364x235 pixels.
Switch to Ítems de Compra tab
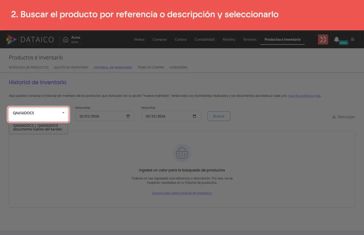pos(151,68)
